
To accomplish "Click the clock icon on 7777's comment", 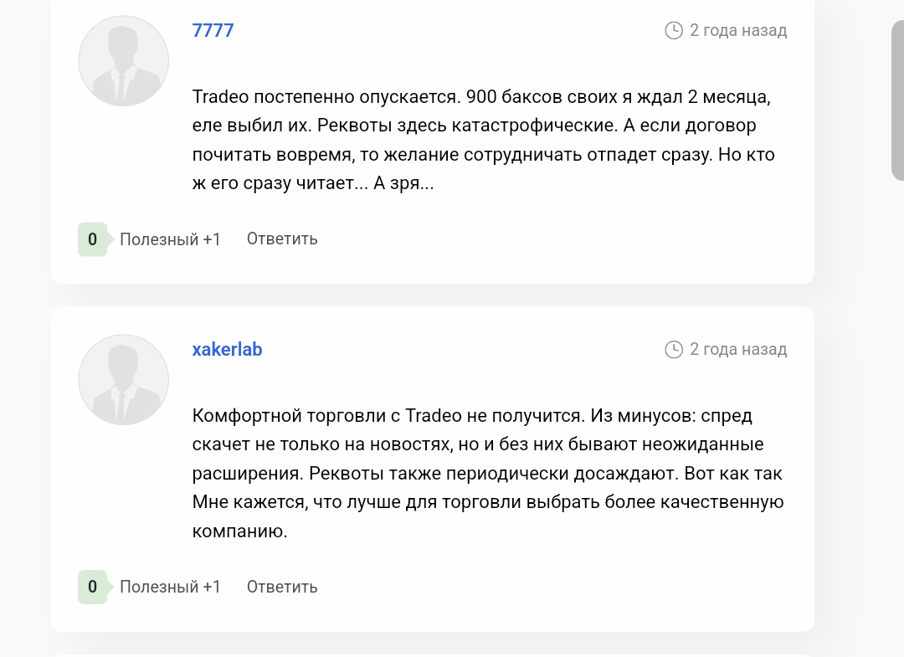I will (x=674, y=31).
